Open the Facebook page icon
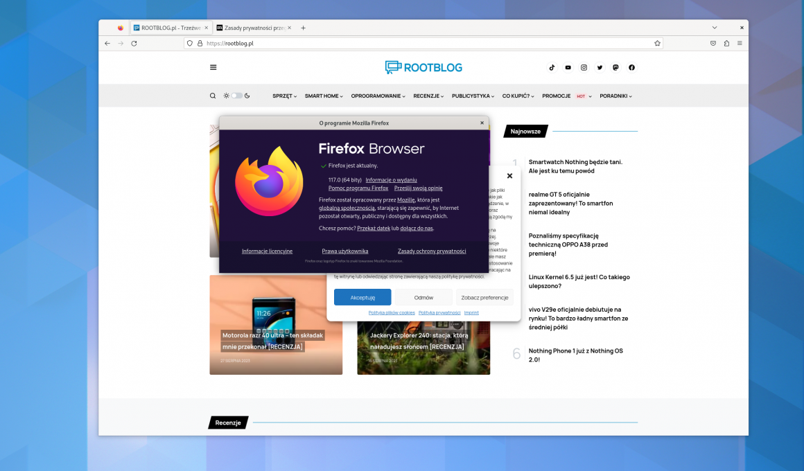 (631, 67)
